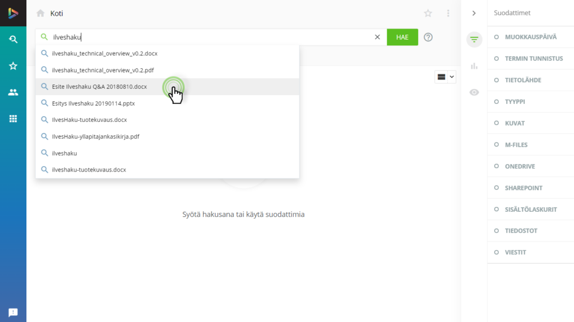Open the three-dot more options menu

(448, 13)
